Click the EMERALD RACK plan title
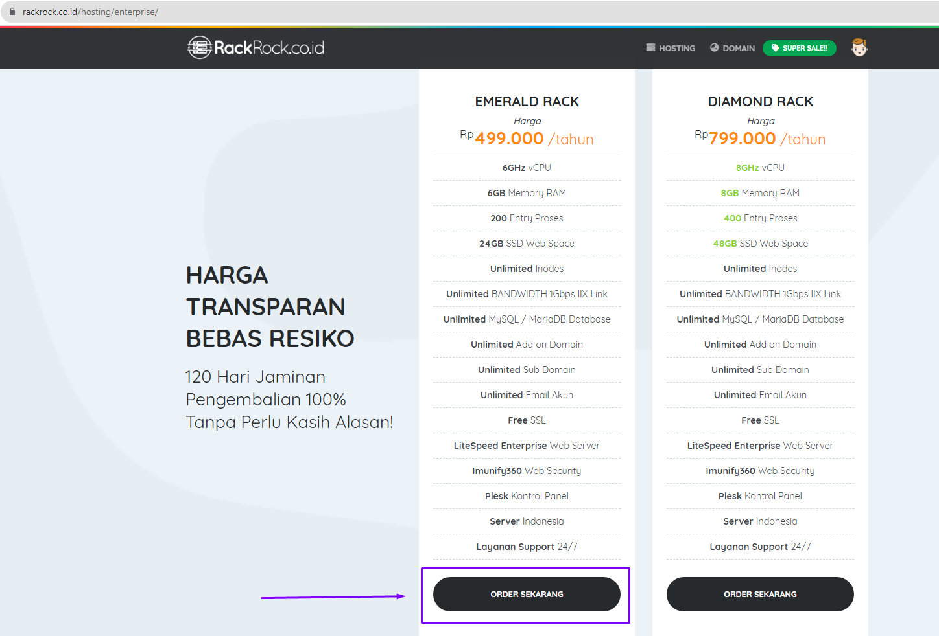This screenshot has height=636, width=939. (x=527, y=102)
